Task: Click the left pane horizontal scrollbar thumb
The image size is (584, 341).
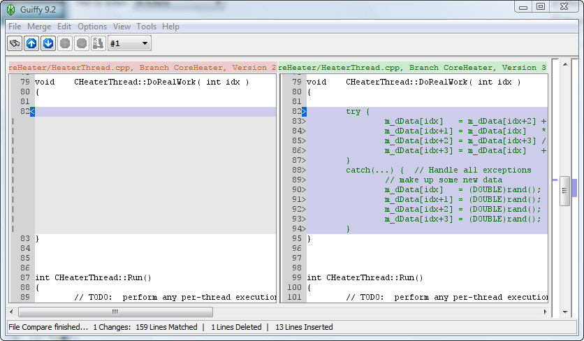Action: click(x=115, y=312)
